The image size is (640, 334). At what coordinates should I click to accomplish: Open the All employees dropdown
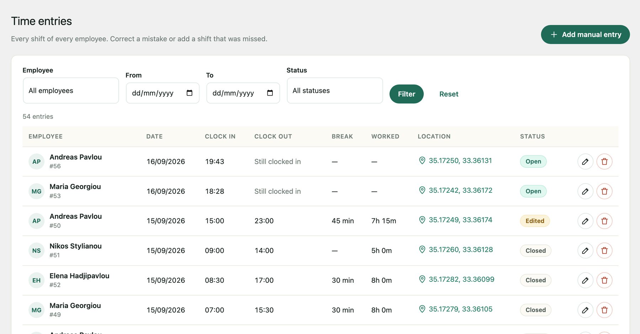point(71,91)
